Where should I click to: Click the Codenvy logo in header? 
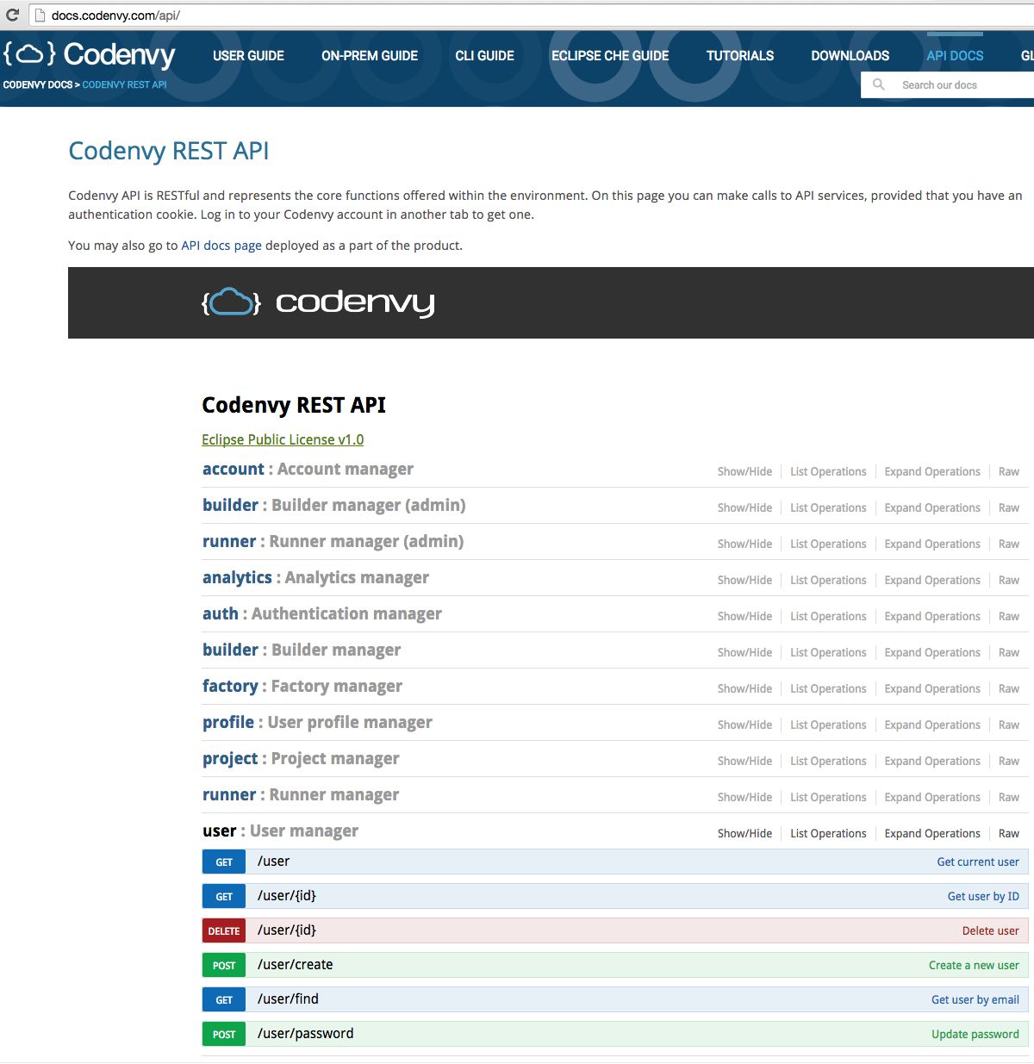(90, 54)
